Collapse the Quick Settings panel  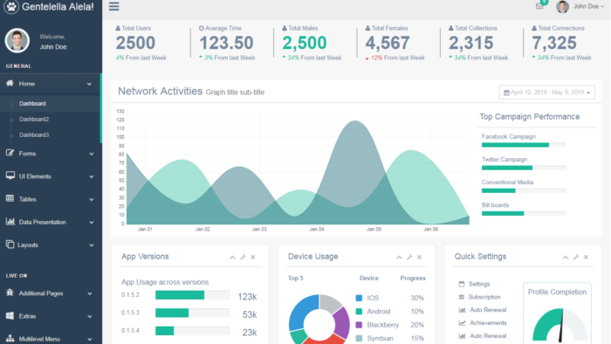point(565,257)
